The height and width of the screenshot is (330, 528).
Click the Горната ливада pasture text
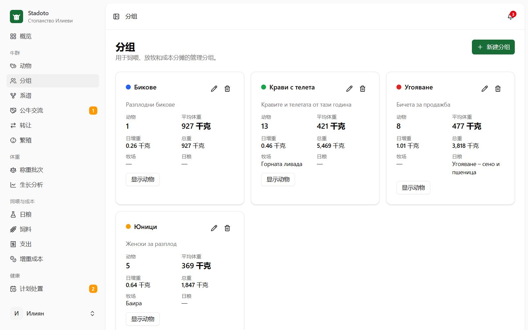tap(281, 164)
